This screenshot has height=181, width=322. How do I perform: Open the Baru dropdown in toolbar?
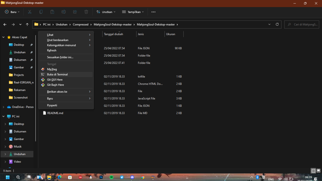tap(12, 12)
